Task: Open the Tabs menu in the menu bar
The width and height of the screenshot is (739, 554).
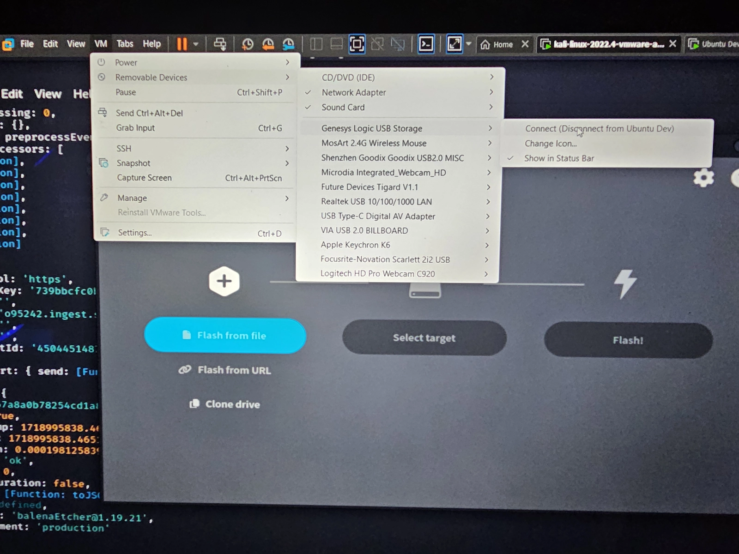Action: click(124, 44)
